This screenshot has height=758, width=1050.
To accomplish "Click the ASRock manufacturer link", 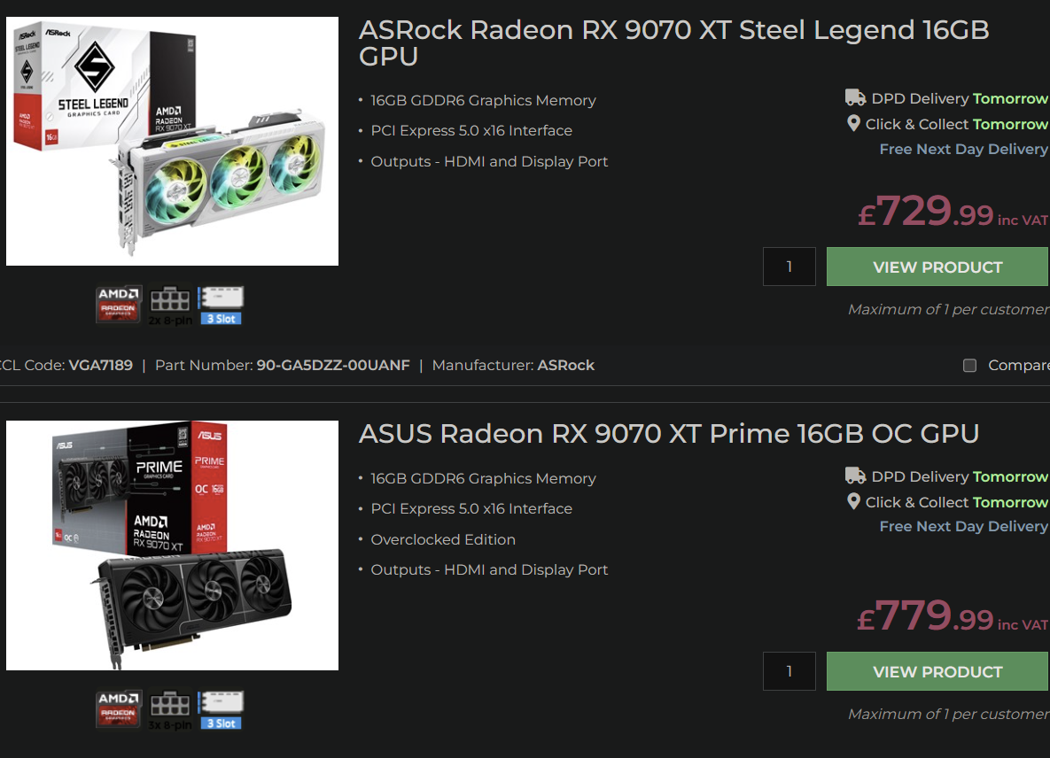I will [565, 365].
